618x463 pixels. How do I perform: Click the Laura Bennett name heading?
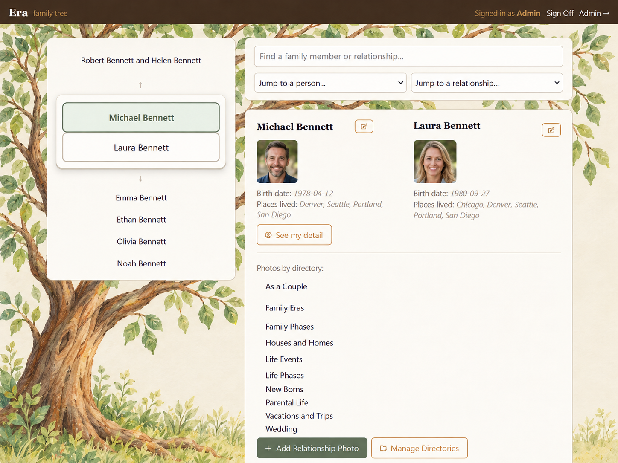pos(447,126)
